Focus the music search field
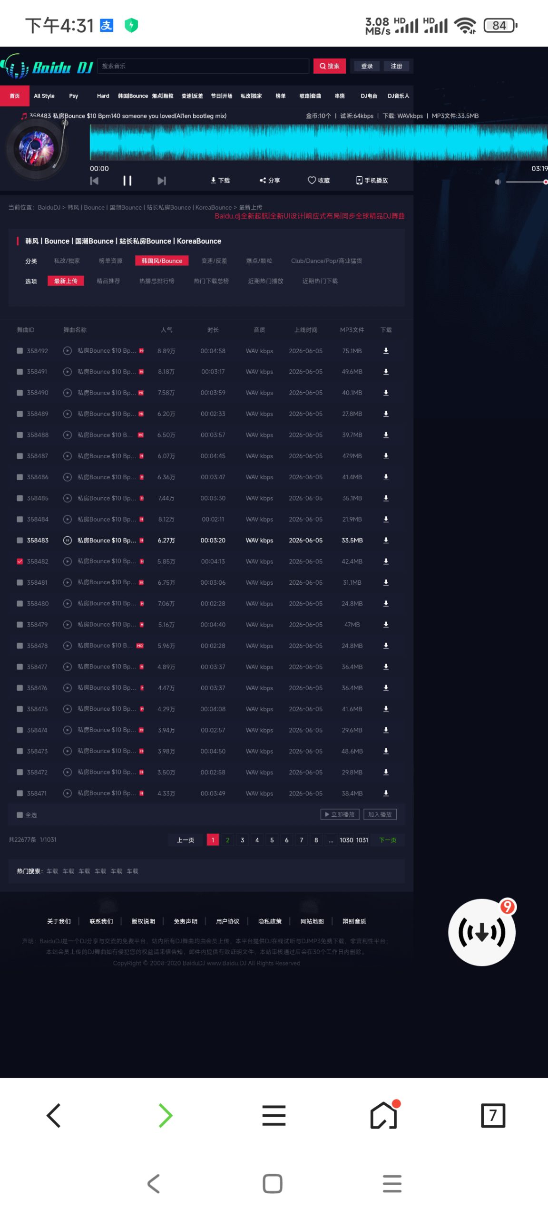 coord(204,66)
